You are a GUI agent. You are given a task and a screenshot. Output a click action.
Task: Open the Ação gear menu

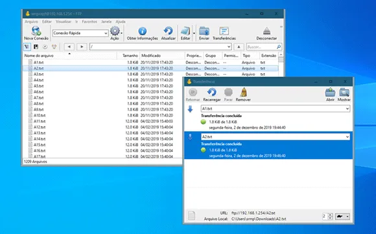[115, 33]
